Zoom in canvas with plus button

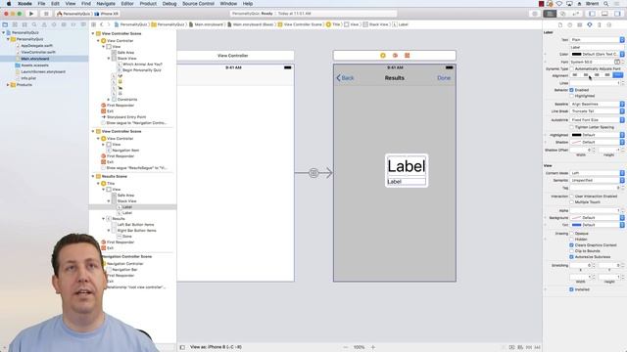(373, 347)
